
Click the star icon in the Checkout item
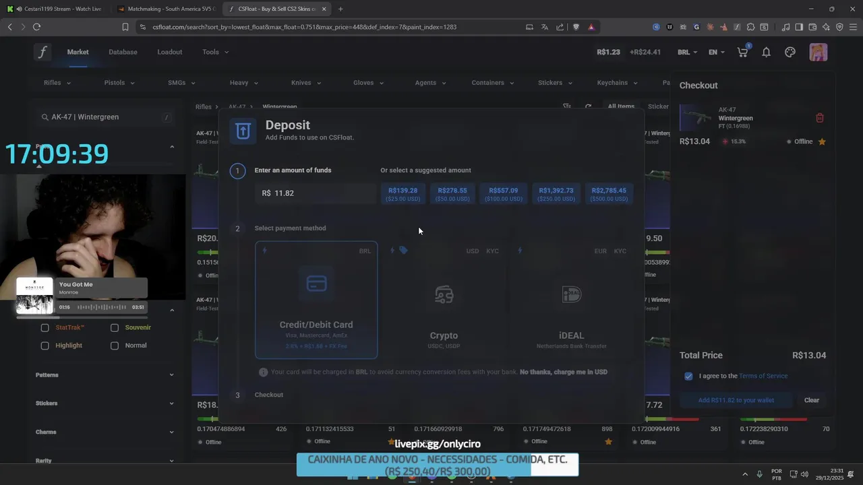822,141
